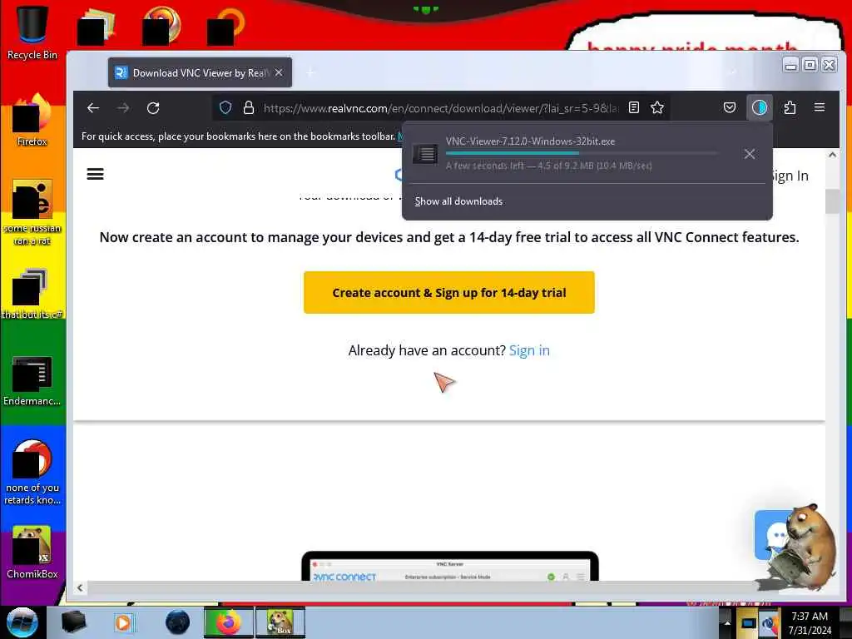
Task: Open the Recycle Bin desktop icon
Action: 32,32
